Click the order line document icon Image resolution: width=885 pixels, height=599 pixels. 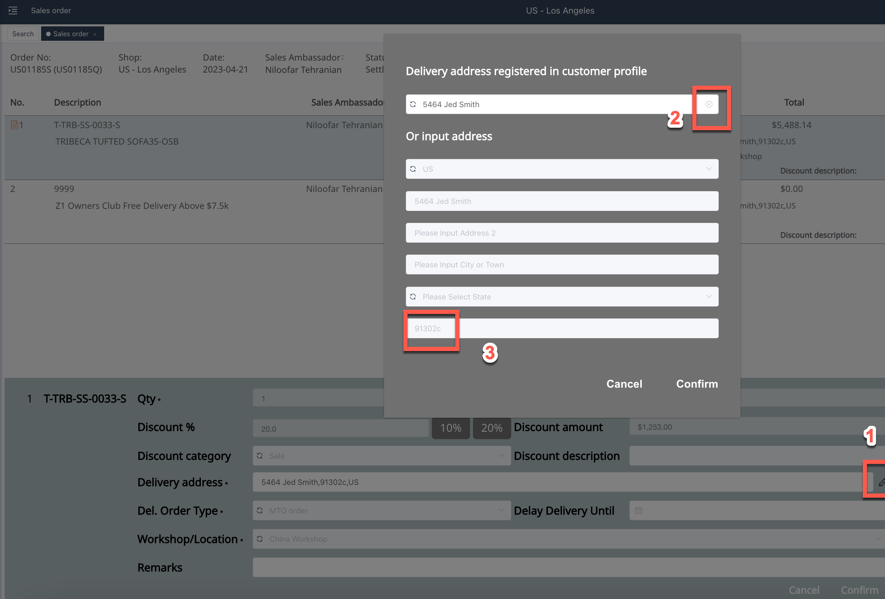(14, 124)
